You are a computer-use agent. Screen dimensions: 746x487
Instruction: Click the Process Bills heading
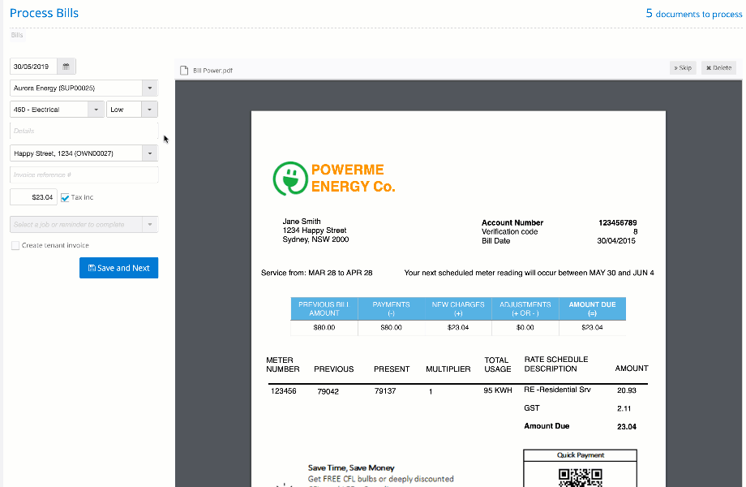pos(45,13)
